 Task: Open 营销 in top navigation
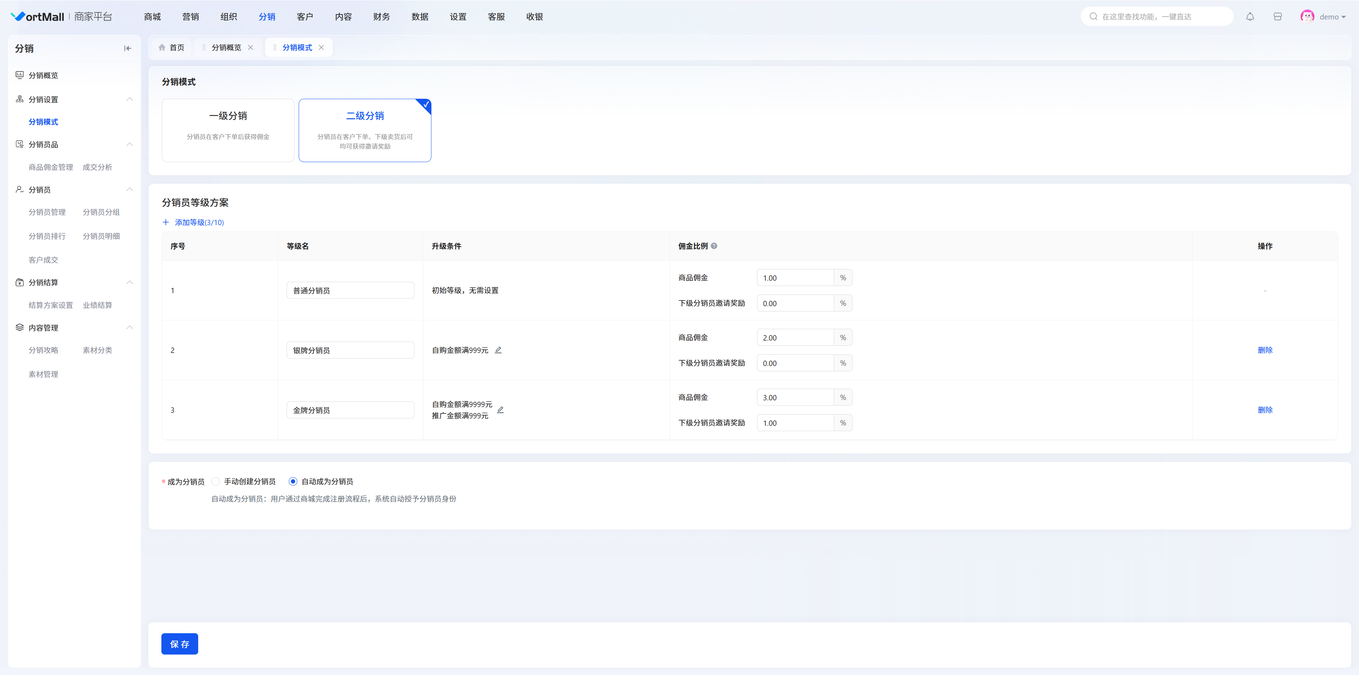[x=190, y=17]
